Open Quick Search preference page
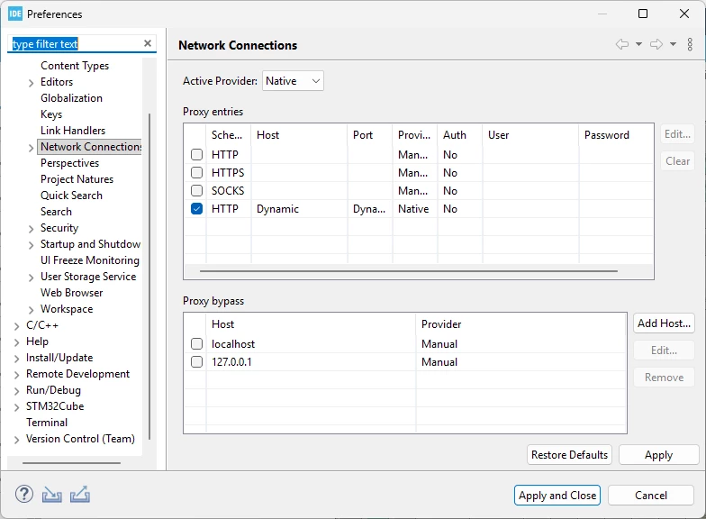This screenshot has height=519, width=706. pos(72,196)
